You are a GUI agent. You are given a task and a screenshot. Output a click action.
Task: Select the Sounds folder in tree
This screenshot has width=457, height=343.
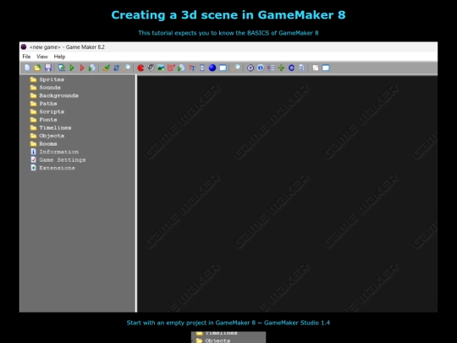(x=50, y=87)
